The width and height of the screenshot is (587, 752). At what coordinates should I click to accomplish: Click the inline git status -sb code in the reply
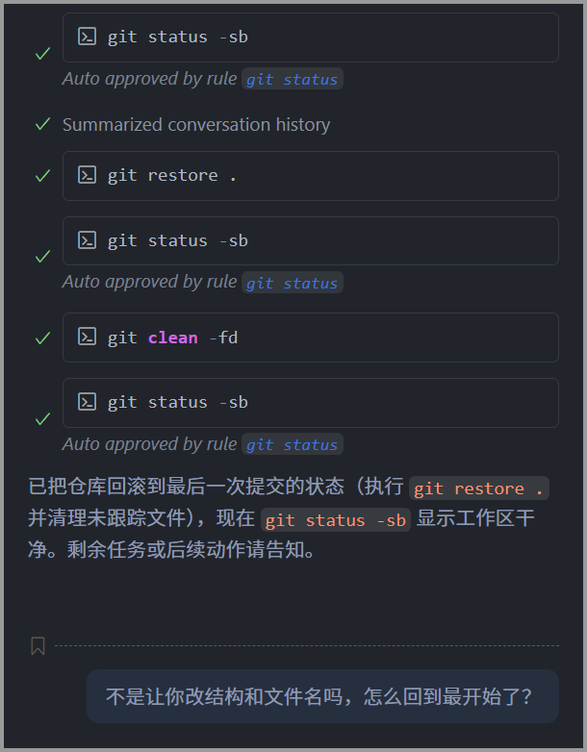click(337, 520)
